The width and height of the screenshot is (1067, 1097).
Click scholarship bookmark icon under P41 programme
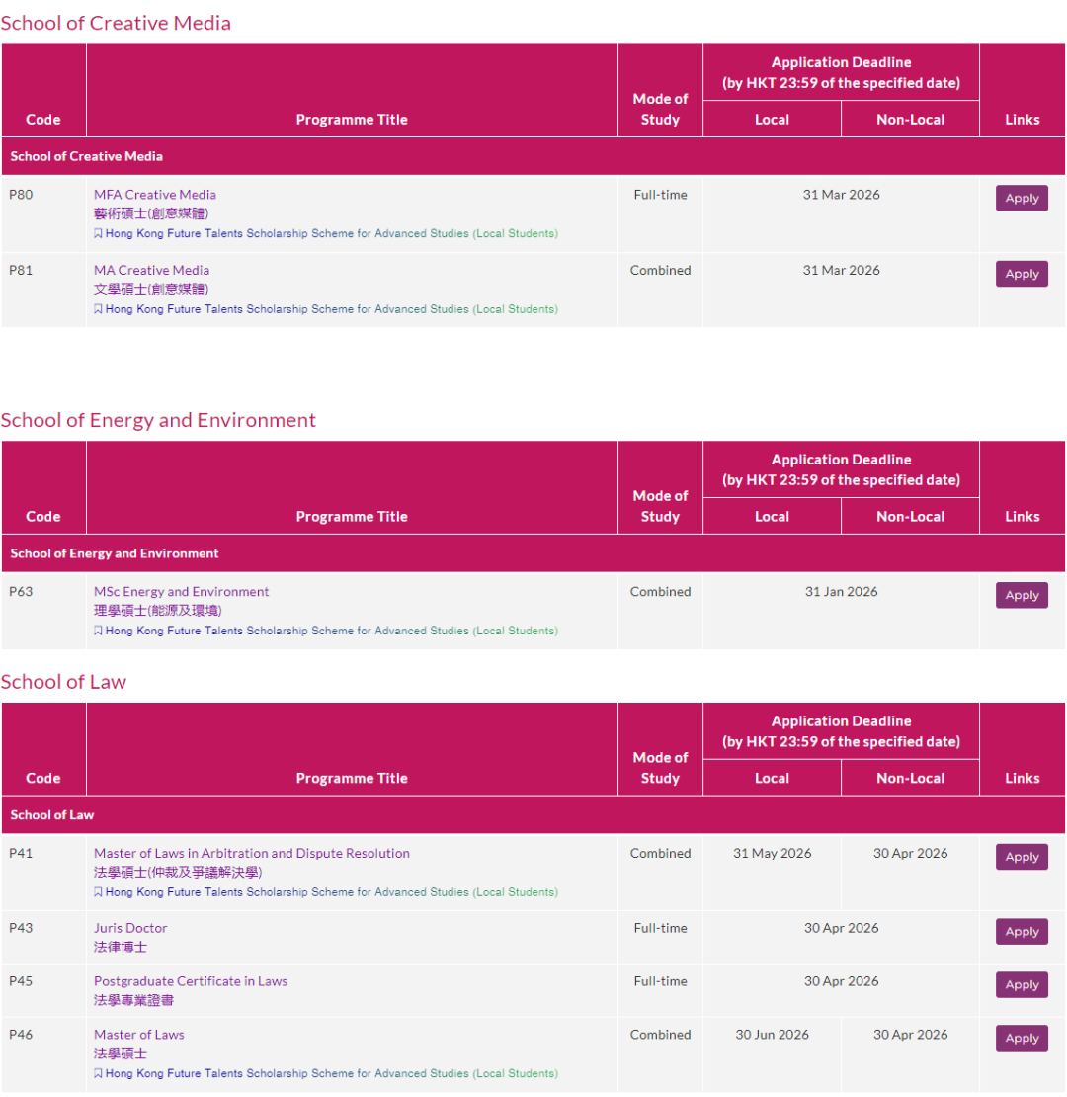click(x=98, y=892)
